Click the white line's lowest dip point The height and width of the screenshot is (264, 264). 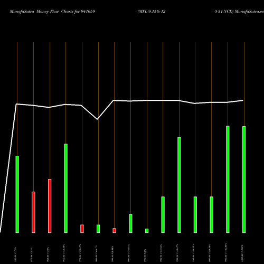pyautogui.click(x=97, y=119)
